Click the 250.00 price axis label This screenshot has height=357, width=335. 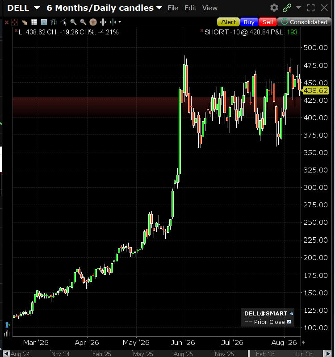(315, 223)
